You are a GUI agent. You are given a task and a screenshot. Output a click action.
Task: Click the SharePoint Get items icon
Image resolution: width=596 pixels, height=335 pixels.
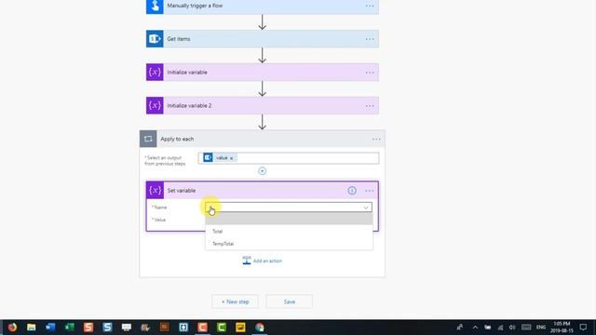click(x=155, y=39)
